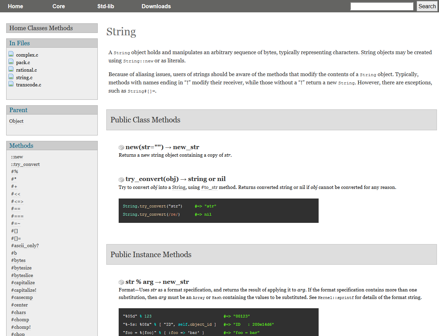Jump to the ::new method
The width and height of the screenshot is (439, 336).
point(17,157)
